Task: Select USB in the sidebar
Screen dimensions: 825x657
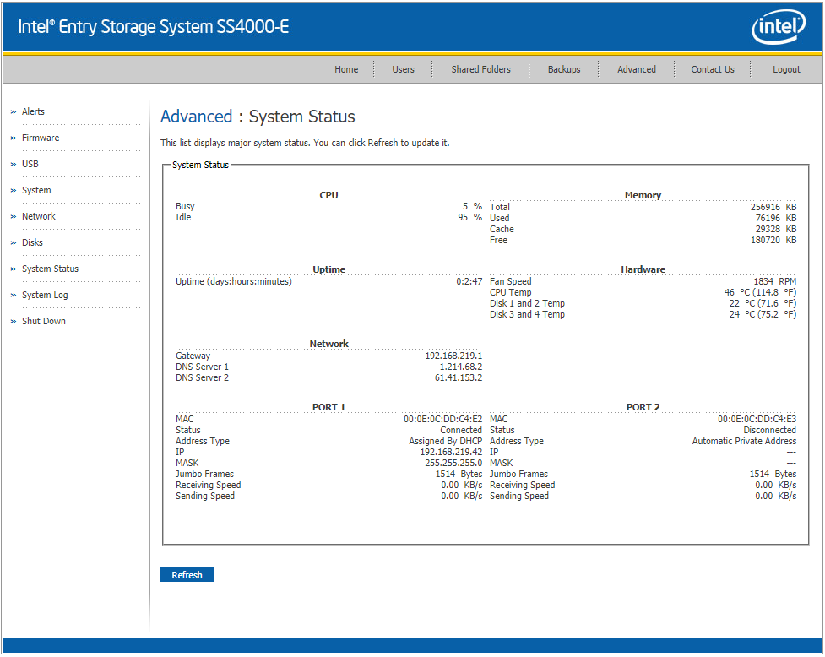Action: (x=30, y=164)
